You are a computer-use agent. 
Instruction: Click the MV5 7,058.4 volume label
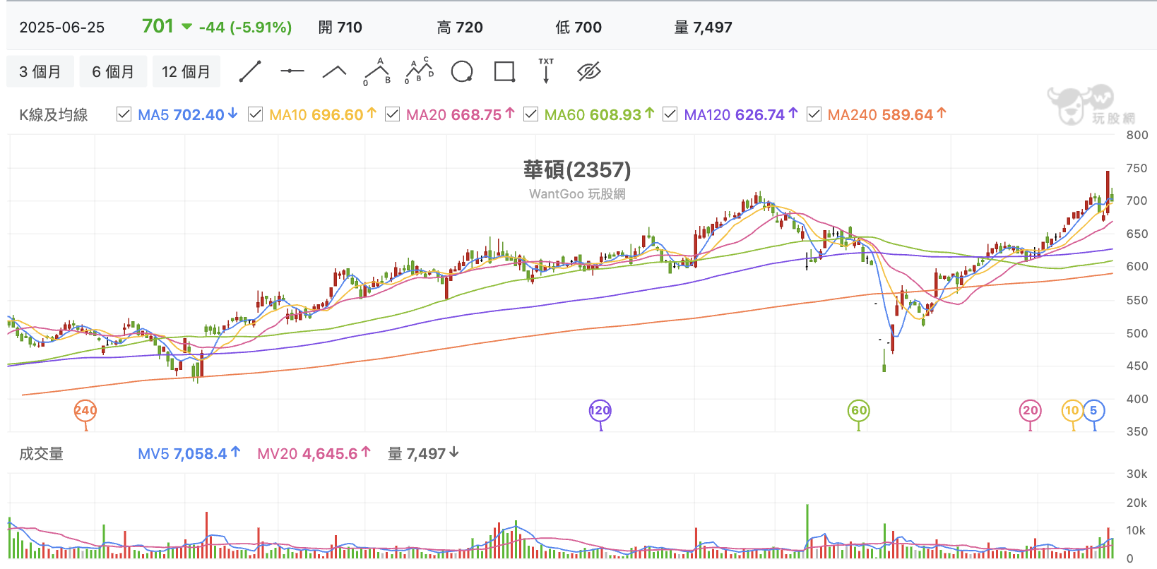[x=189, y=454]
